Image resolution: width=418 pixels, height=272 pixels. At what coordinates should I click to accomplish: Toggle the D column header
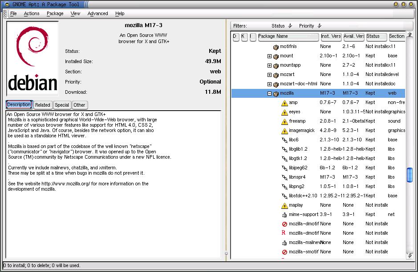[236, 37]
